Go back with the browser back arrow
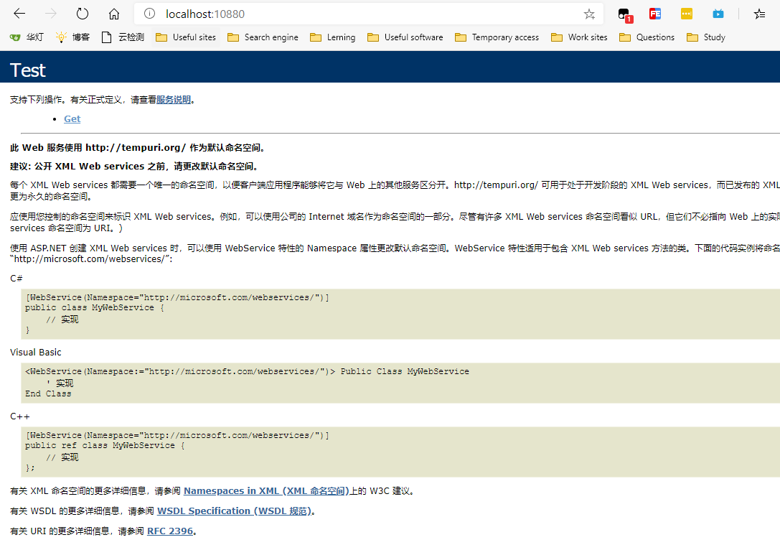This screenshot has width=780, height=545. [x=19, y=14]
